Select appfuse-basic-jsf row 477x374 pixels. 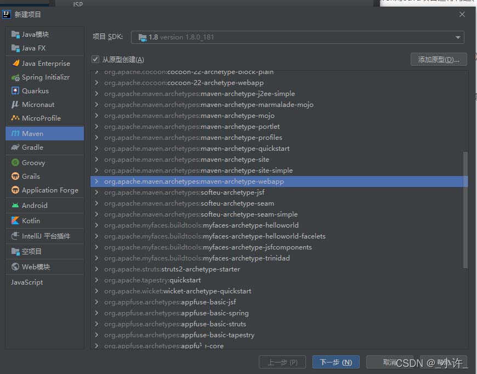click(x=279, y=302)
